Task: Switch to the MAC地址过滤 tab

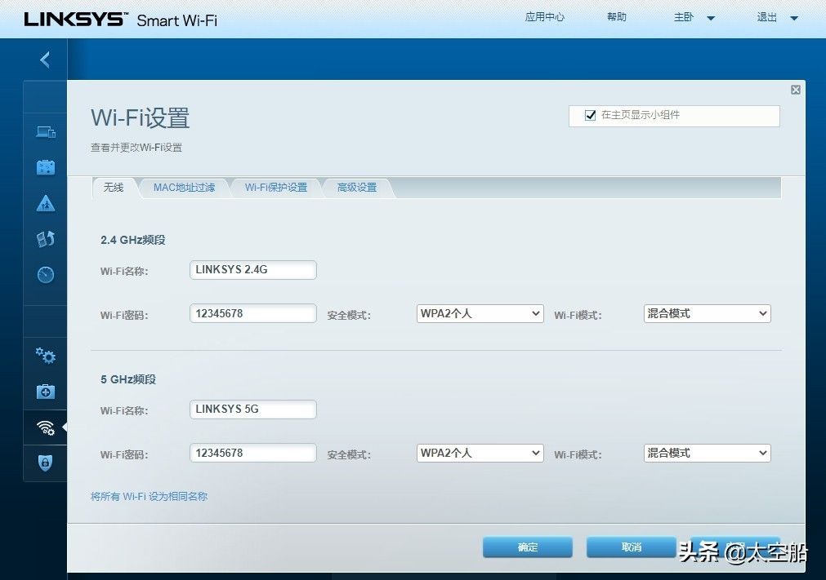Action: (184, 188)
